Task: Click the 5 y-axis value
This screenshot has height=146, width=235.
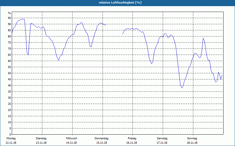Action: tap(10, 128)
